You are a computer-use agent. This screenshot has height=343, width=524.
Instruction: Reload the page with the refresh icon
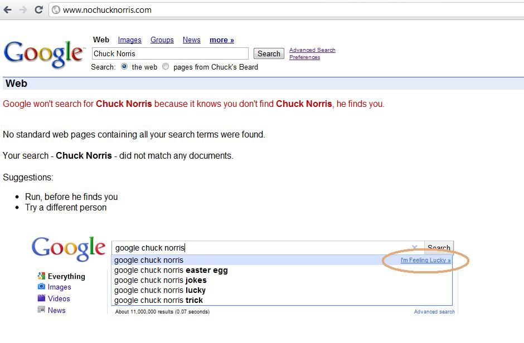pos(39,9)
